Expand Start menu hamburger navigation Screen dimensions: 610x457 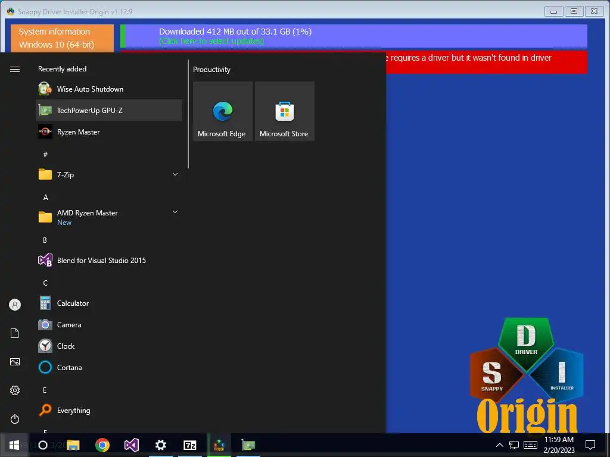[x=15, y=69]
